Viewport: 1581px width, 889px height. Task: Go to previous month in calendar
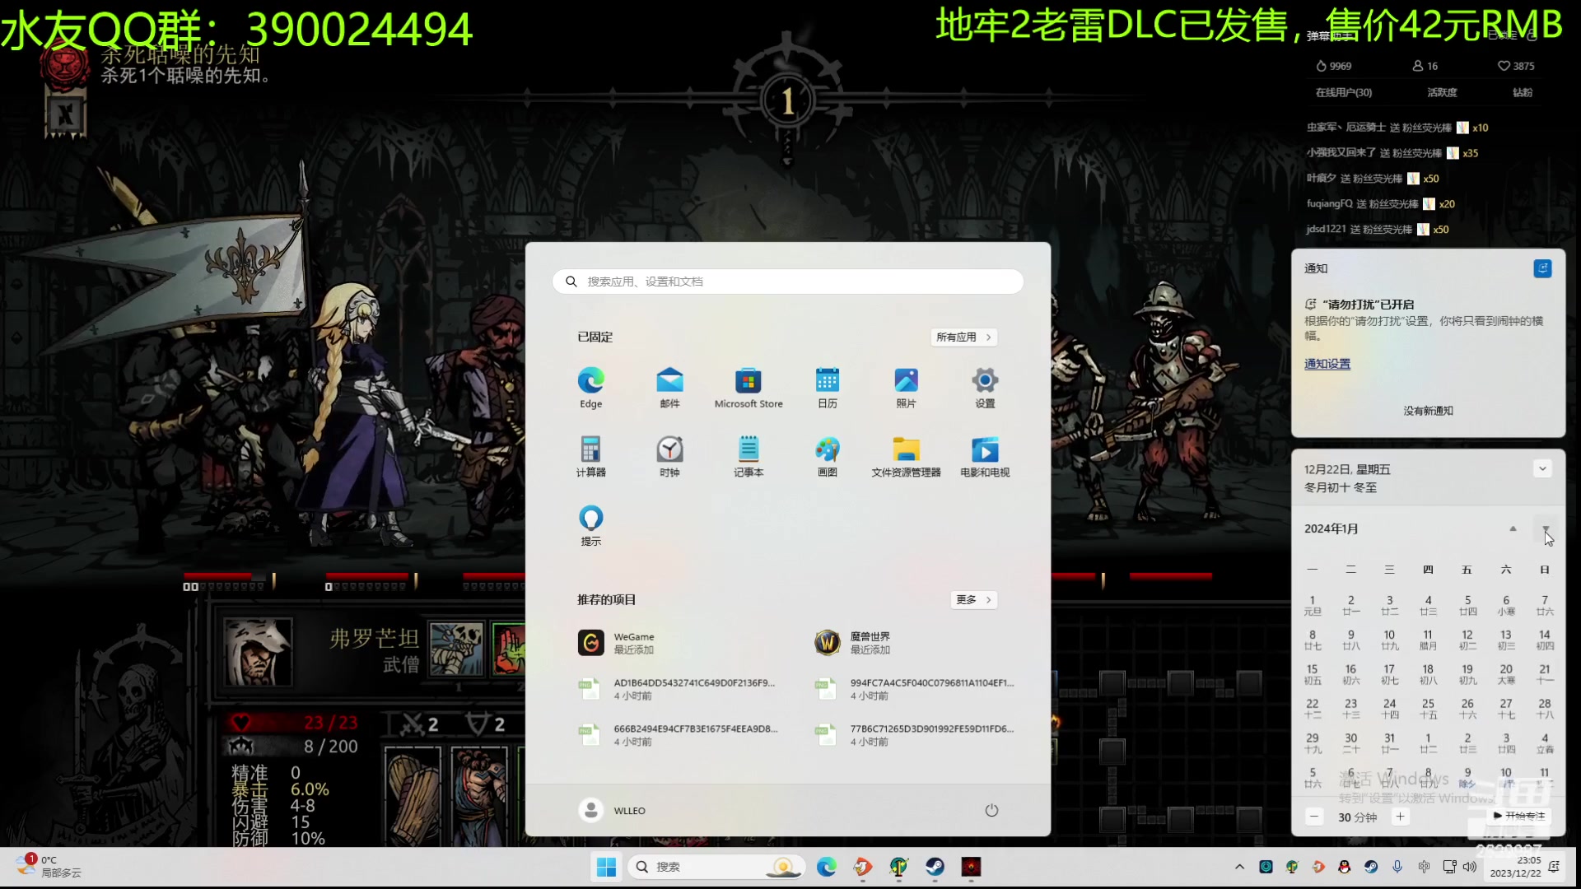click(1513, 528)
